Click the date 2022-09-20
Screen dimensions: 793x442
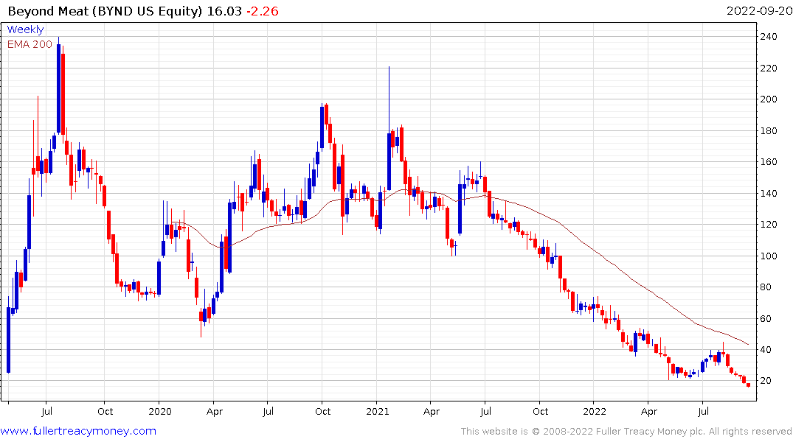coord(759,11)
